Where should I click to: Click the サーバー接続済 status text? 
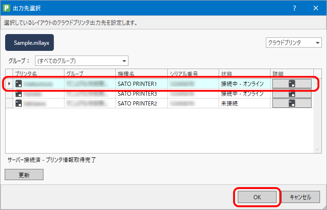coord(52,160)
